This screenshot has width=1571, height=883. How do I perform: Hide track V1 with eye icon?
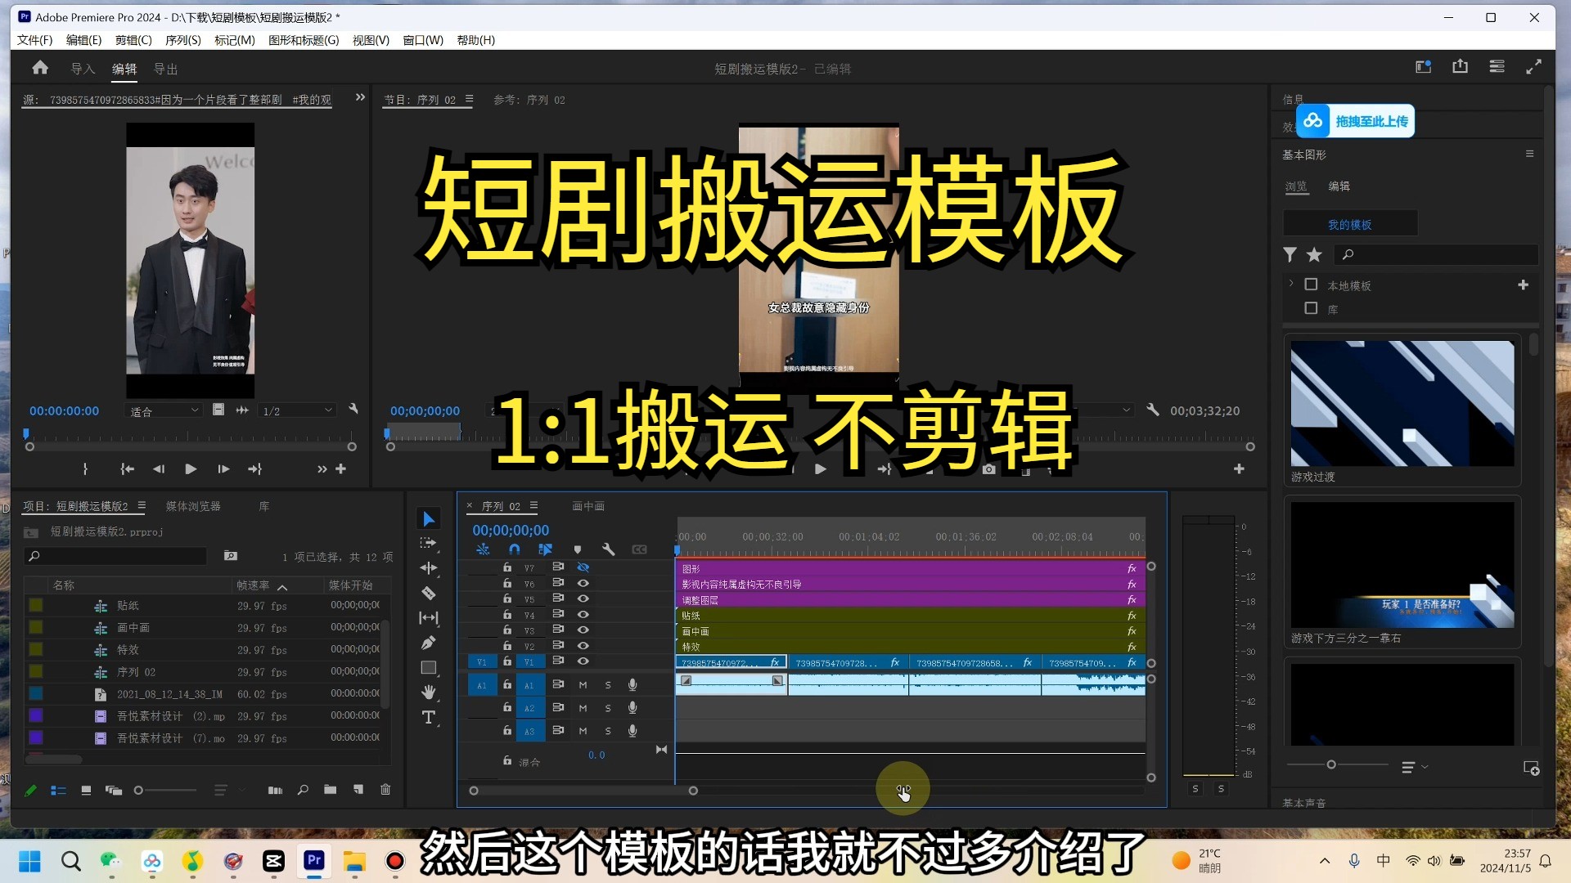coord(583,661)
